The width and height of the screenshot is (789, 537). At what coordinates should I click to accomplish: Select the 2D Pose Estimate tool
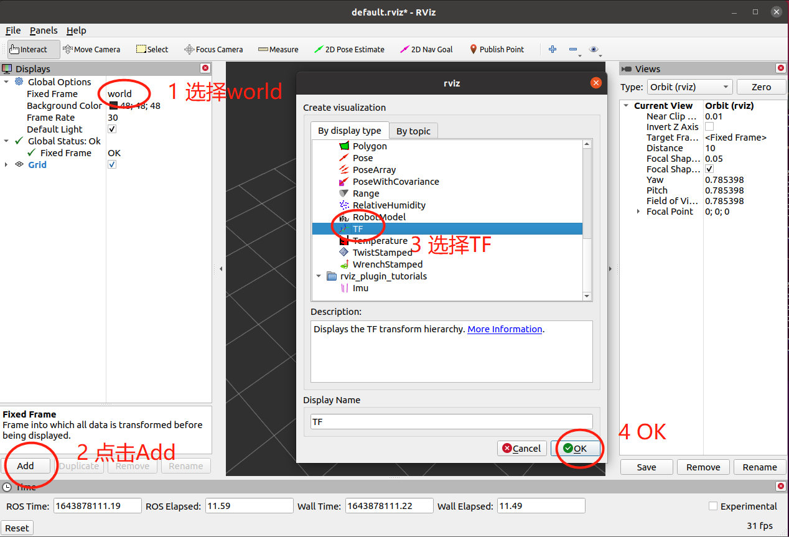tap(349, 50)
